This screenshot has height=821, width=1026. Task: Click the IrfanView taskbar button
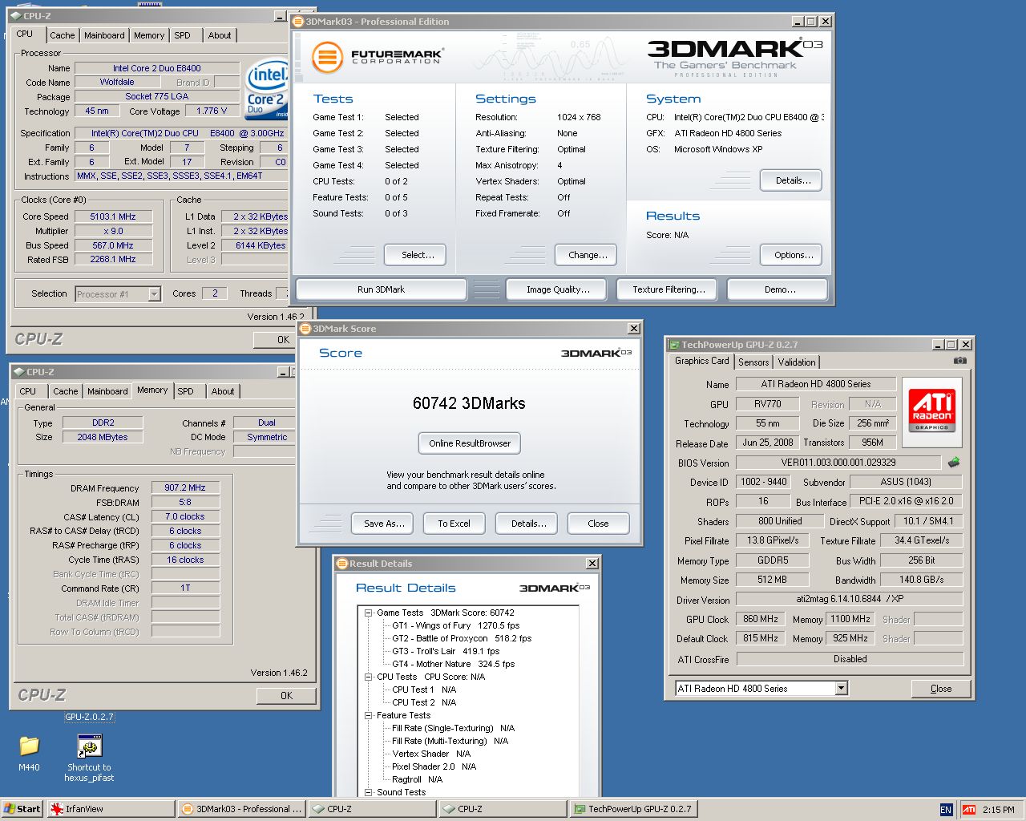[111, 809]
